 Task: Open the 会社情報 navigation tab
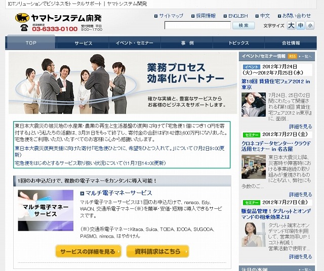(291, 43)
